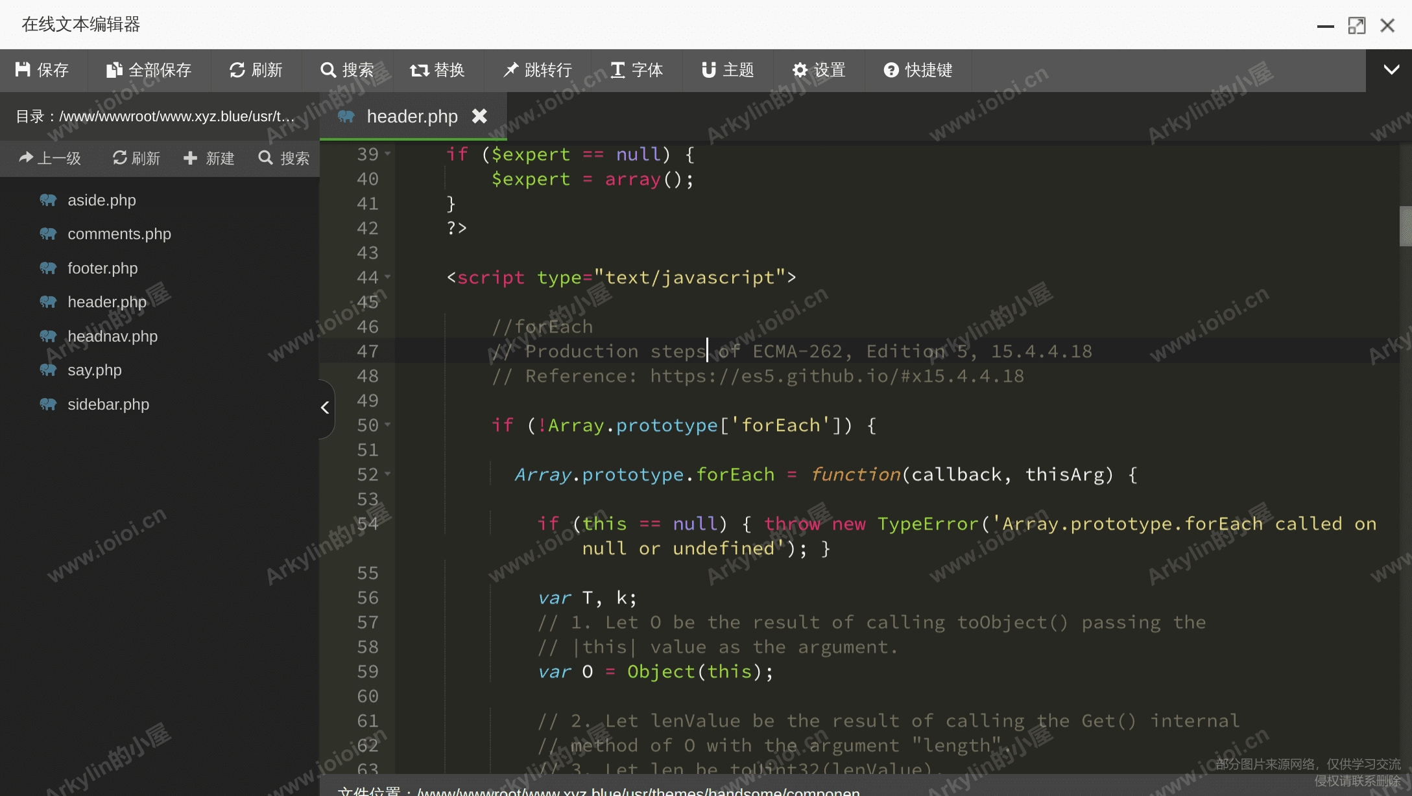Screen dimensions: 1412x796
Task: Fold code block at line 39
Action: [388, 154]
